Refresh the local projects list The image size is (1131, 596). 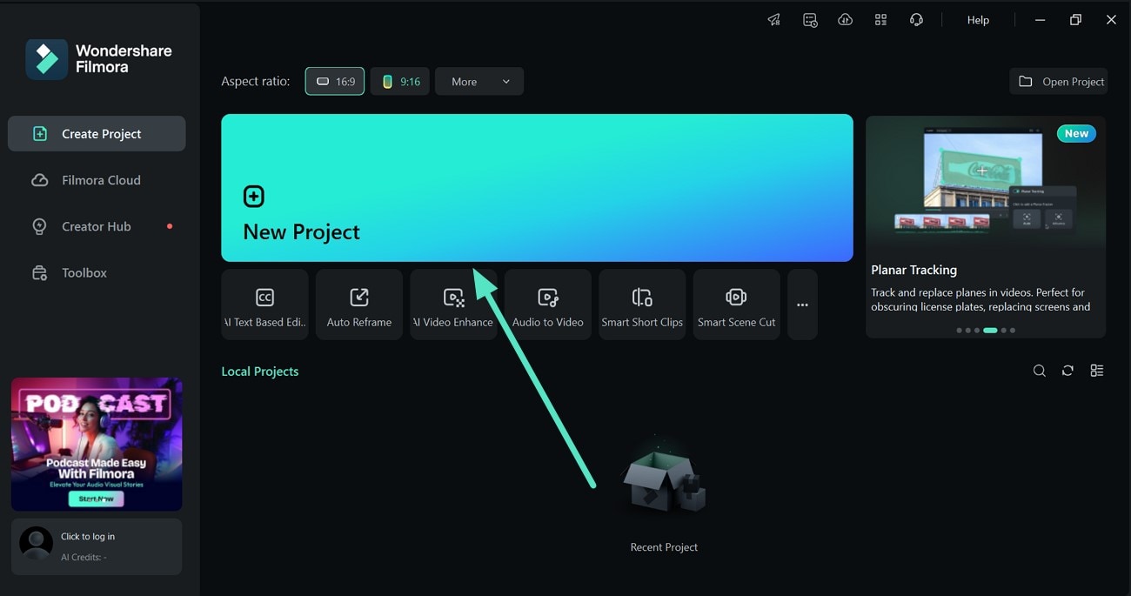[1067, 371]
